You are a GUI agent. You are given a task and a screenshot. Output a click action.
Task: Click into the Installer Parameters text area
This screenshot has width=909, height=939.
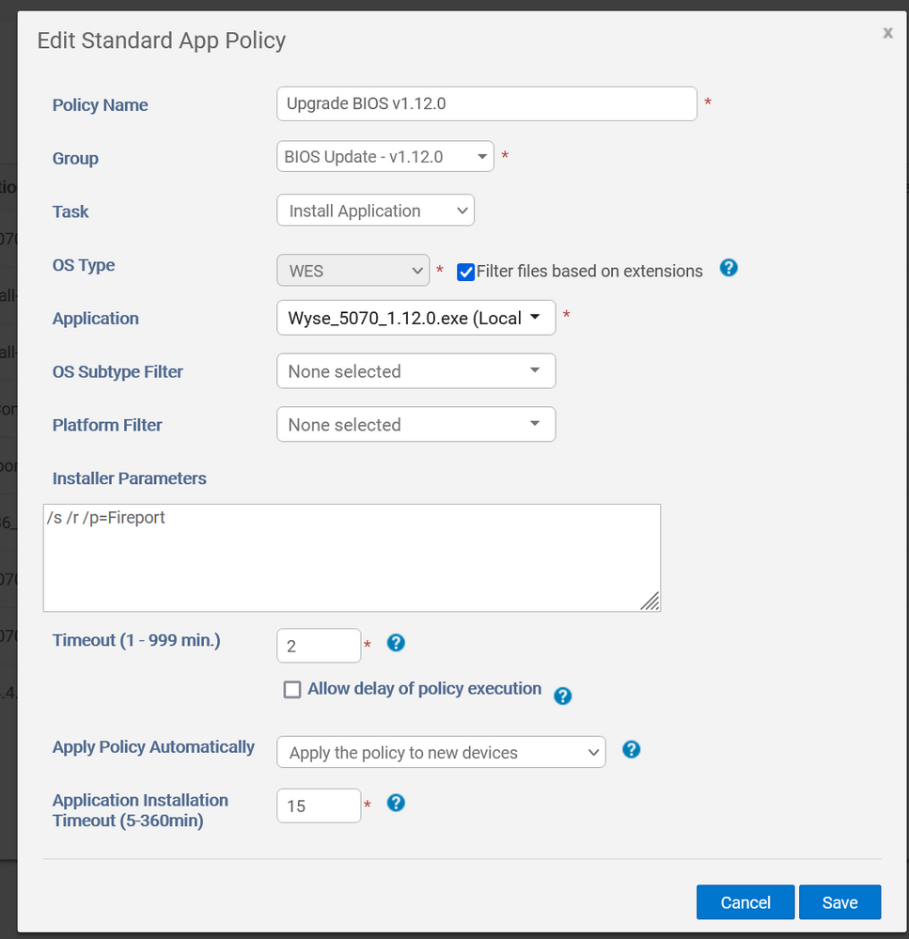click(352, 557)
